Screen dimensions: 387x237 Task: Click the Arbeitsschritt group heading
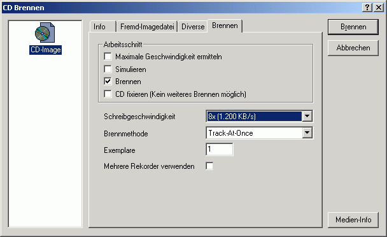[123, 45]
